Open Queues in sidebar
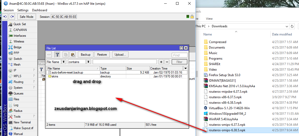Viewport: 299px width, 136px height. click(x=18, y=93)
